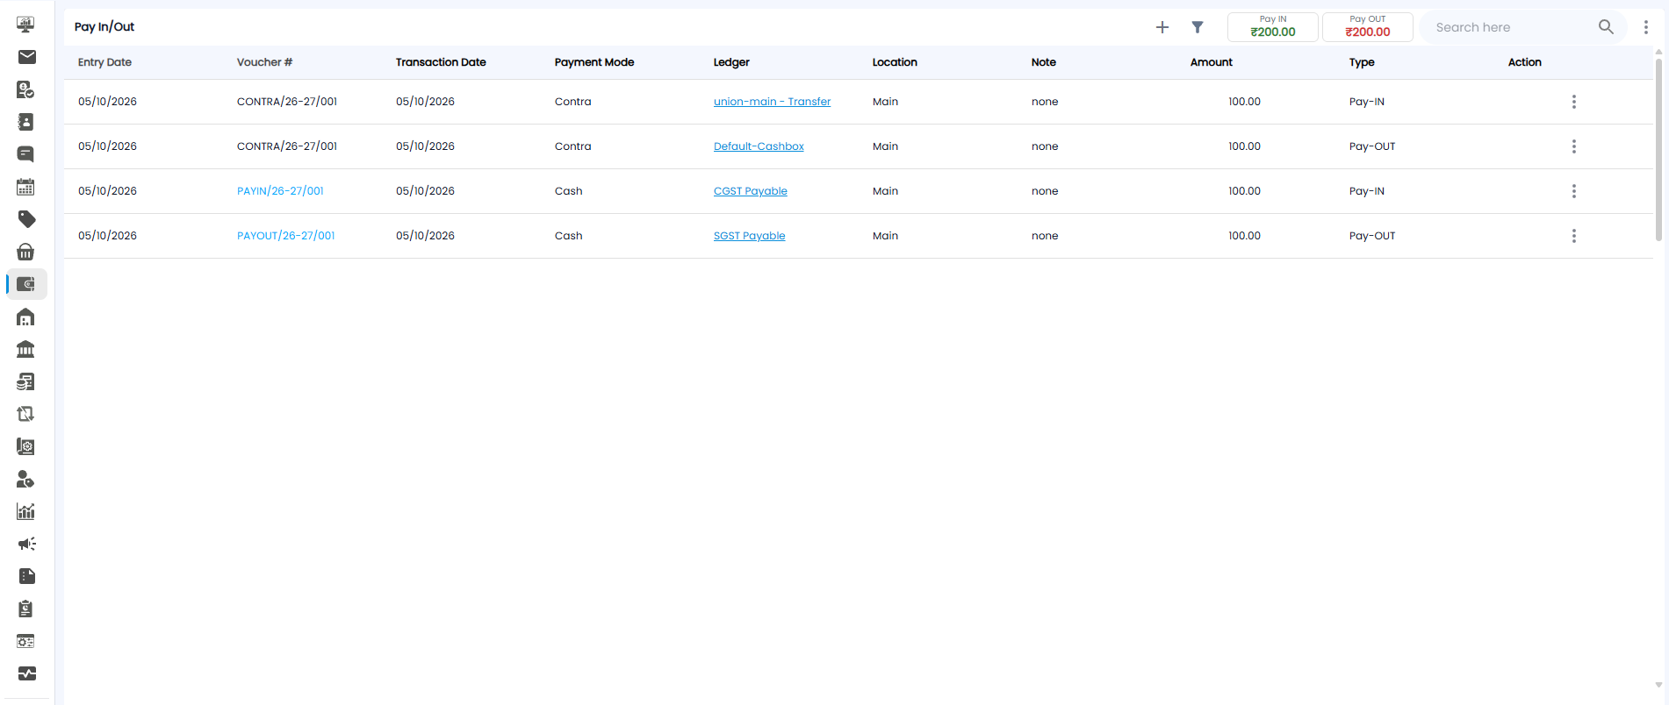Open the clipboard clock icon in sidebar

tap(26, 609)
